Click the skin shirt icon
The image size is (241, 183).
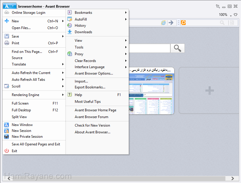(235, 15)
